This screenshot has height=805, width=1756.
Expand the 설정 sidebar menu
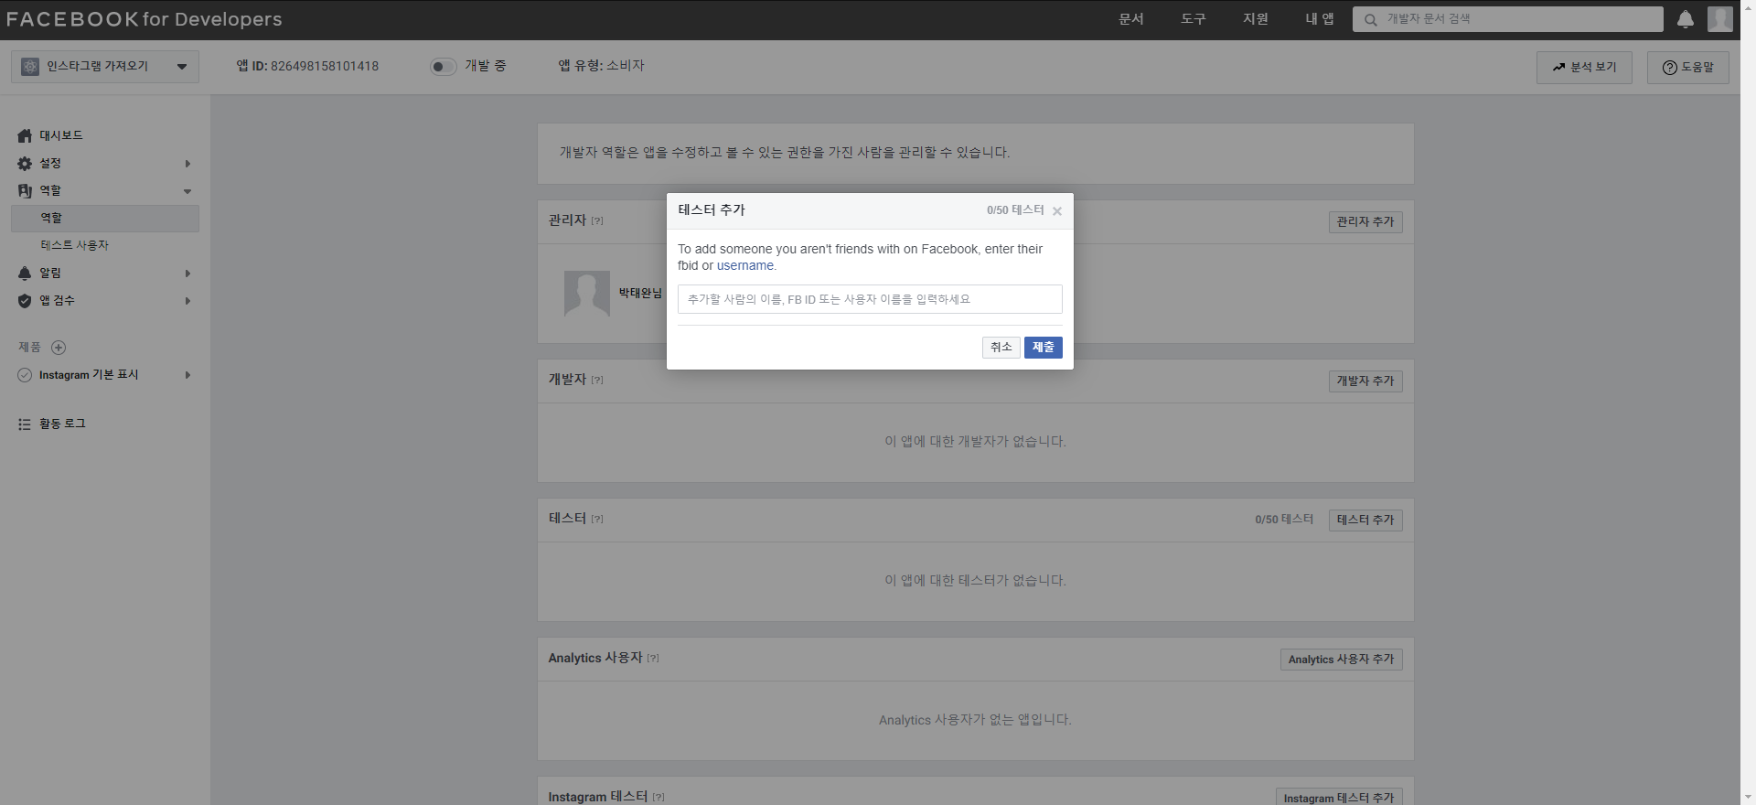click(x=187, y=164)
